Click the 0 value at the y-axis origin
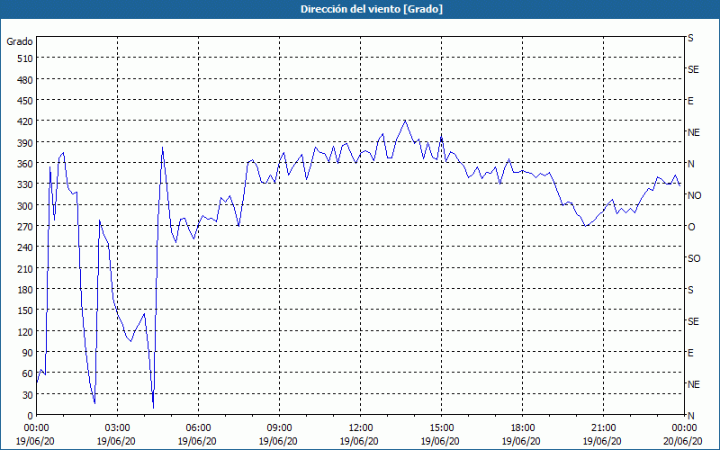The image size is (720, 450). [x=31, y=416]
